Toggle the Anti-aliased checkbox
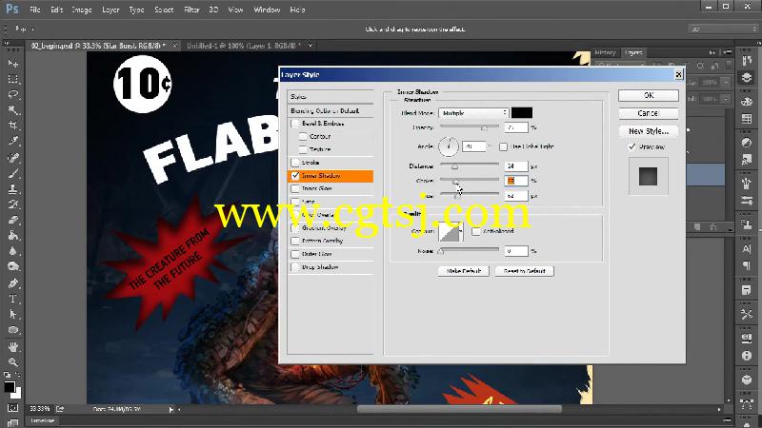The image size is (762, 428). pos(476,231)
